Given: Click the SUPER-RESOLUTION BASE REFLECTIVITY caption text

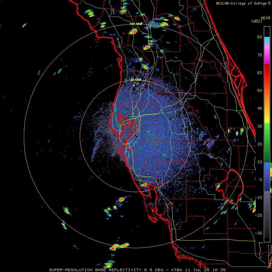Looking at the screenshot, I should (x=95, y=270).
